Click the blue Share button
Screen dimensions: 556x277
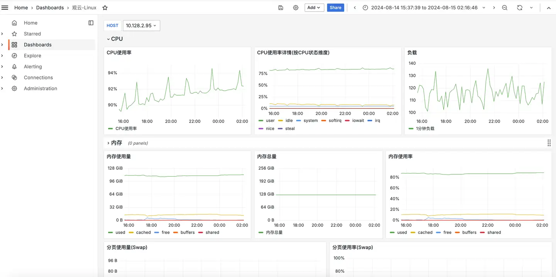[335, 8]
